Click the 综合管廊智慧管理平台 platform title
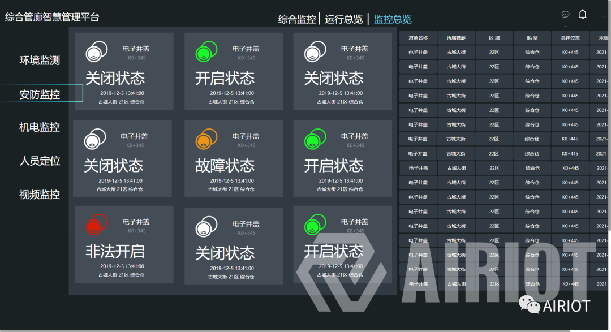This screenshot has height=332, width=611. [x=52, y=17]
